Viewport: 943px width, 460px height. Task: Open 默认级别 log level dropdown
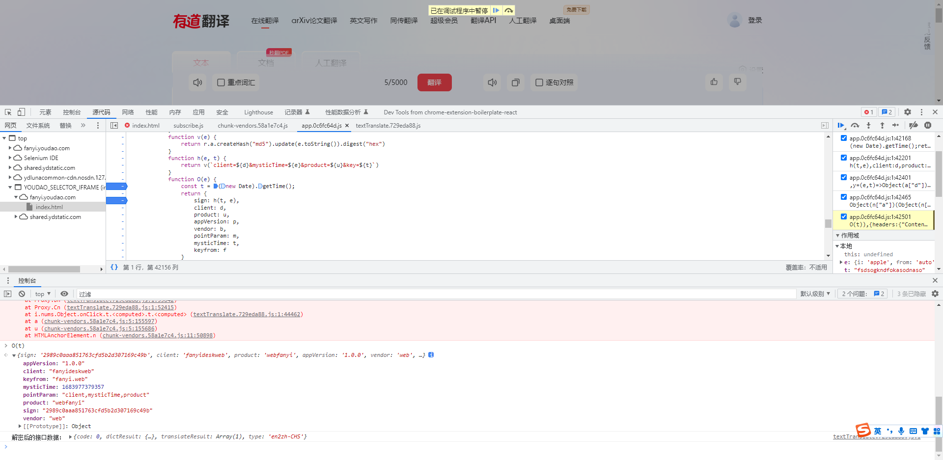(815, 294)
